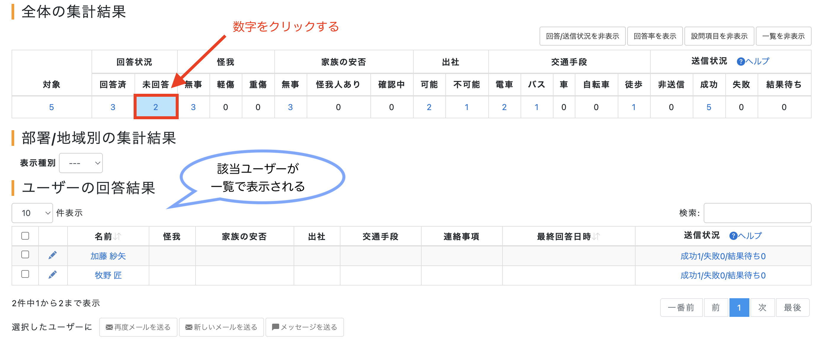
Task: Click in the 検索 input field
Action: tap(757, 213)
